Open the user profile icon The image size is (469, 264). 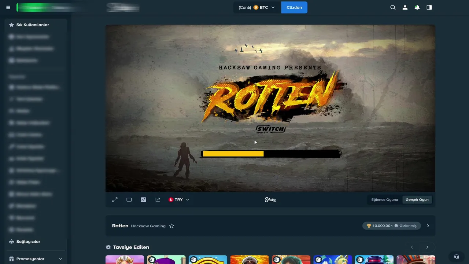pyautogui.click(x=405, y=7)
